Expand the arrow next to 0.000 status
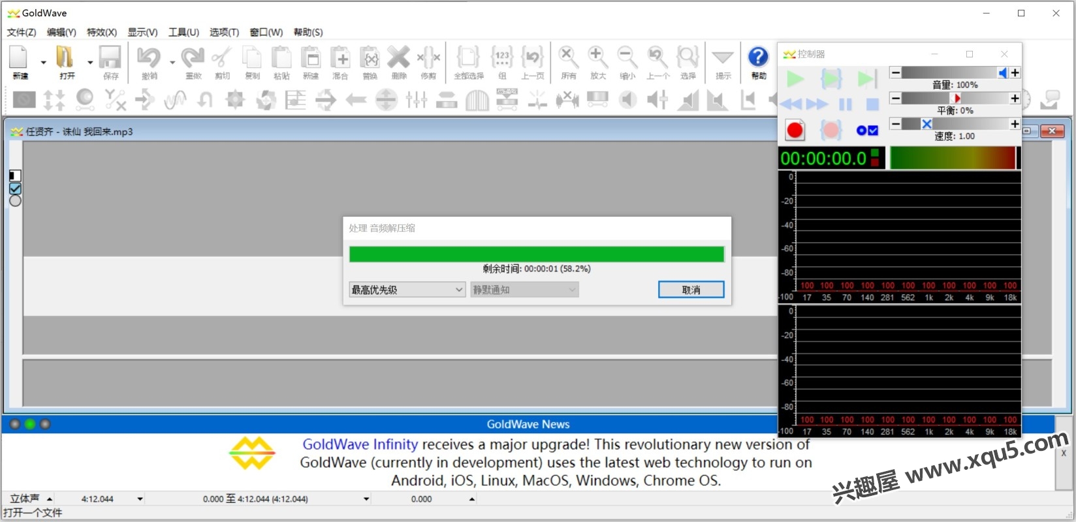1076x522 pixels. click(x=472, y=499)
